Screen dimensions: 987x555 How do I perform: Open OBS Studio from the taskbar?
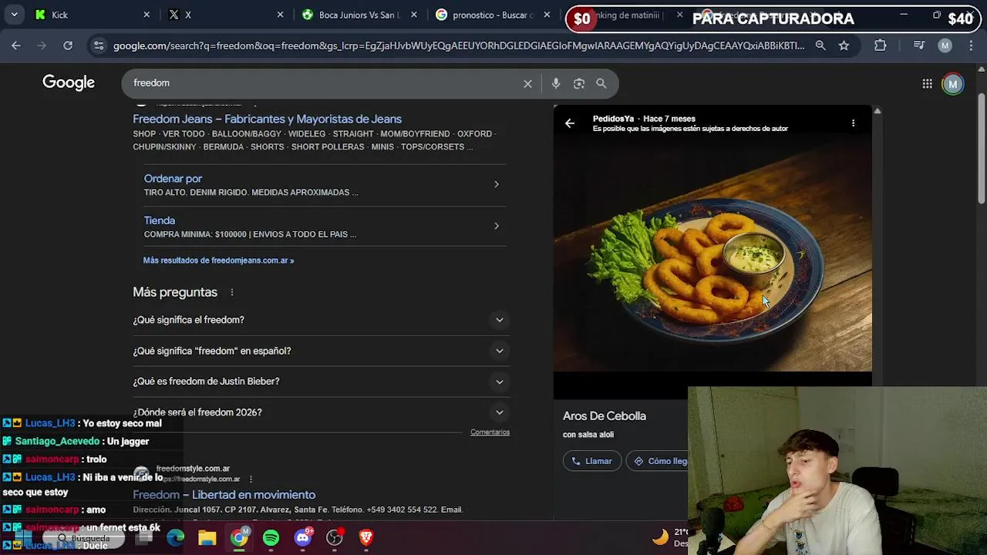[334, 537]
